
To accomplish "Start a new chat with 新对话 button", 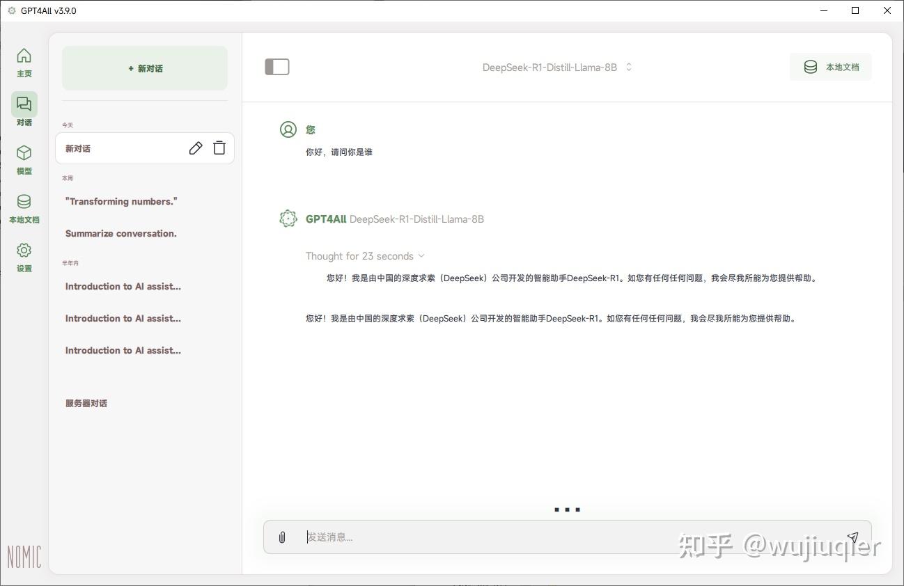I will (x=144, y=68).
